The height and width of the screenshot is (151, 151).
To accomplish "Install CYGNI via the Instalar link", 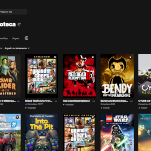I will [143, 108].
